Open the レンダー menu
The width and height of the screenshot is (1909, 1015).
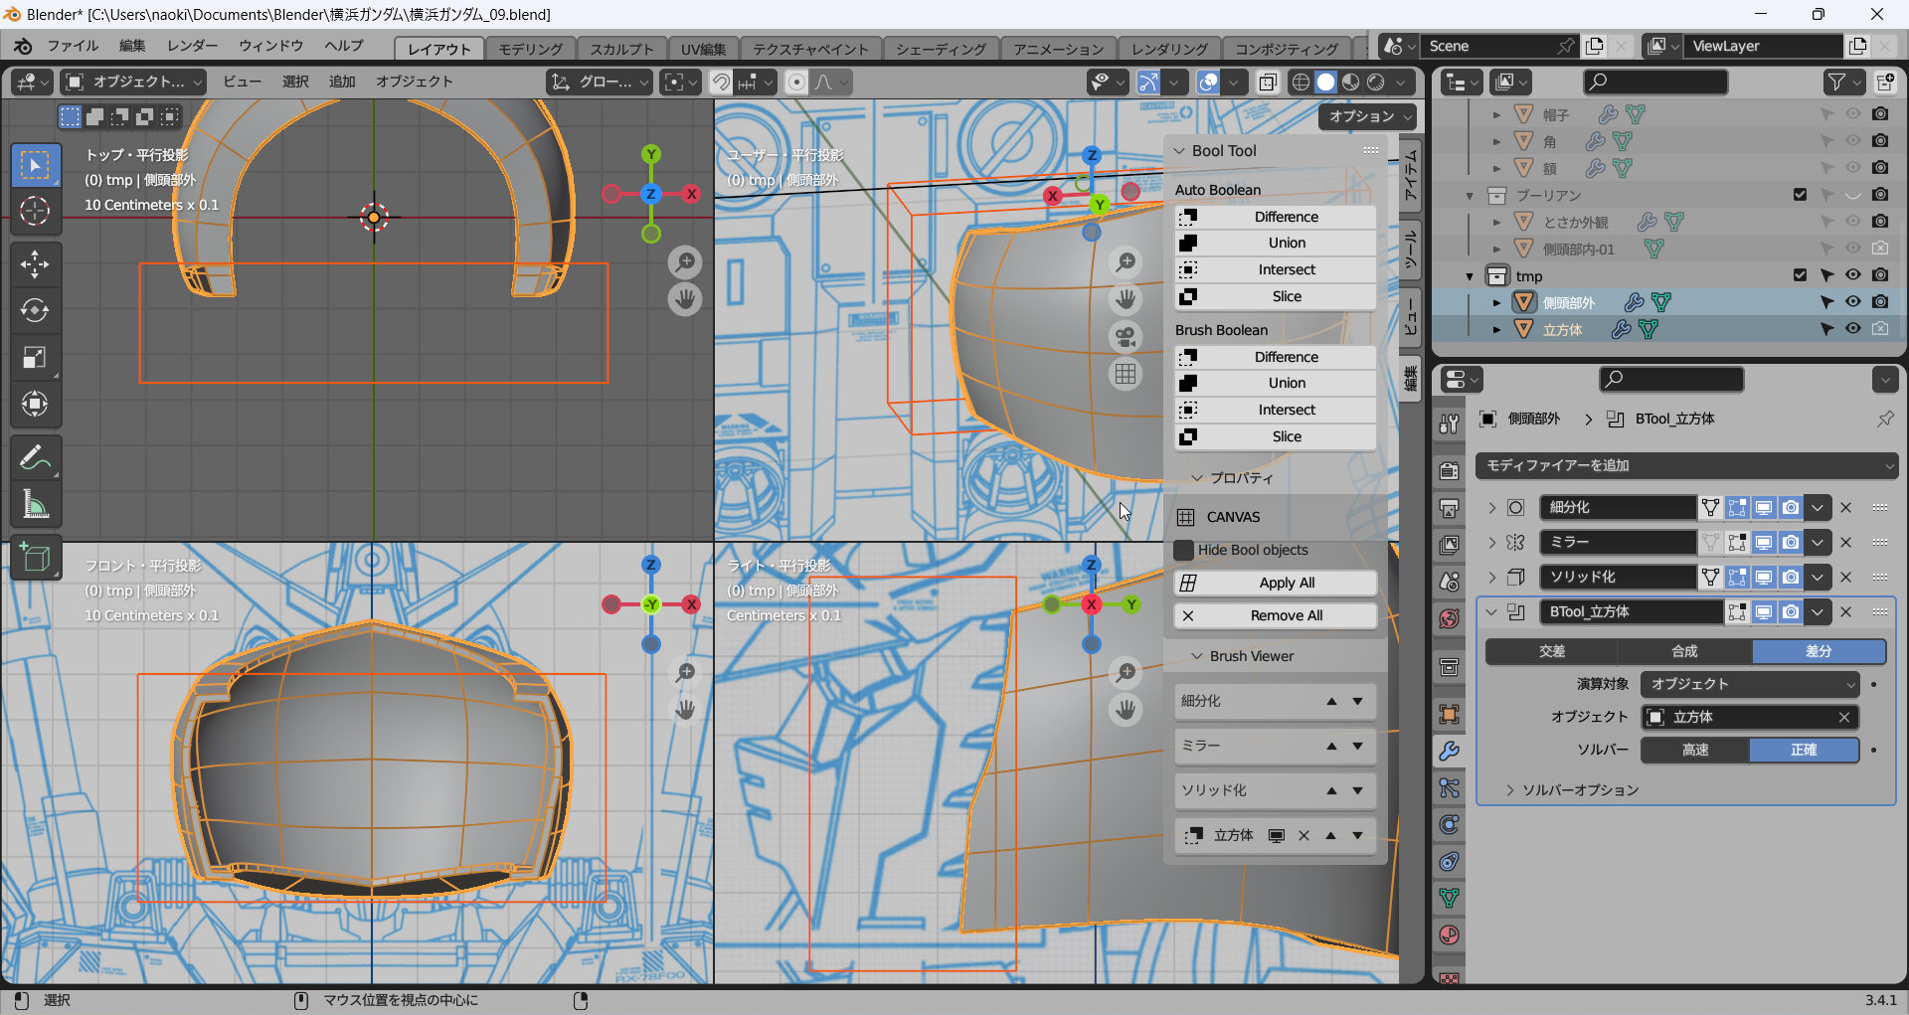(192, 46)
